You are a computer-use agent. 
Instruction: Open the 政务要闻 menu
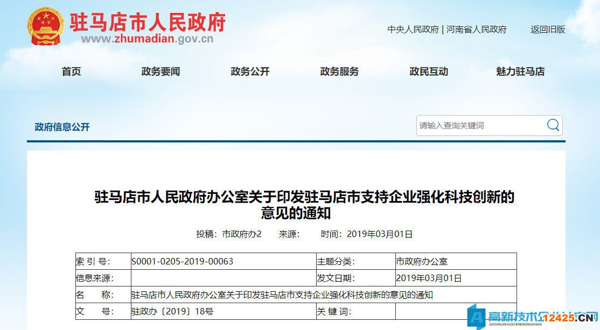pos(161,71)
